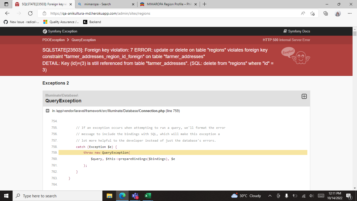Add this page to favorites via star icon
Image resolution: width=357 pixels, height=201 pixels.
(x=313, y=13)
